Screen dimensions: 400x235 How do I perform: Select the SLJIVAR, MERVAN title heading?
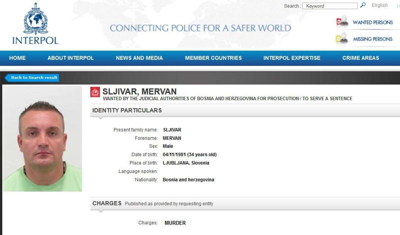pos(139,92)
